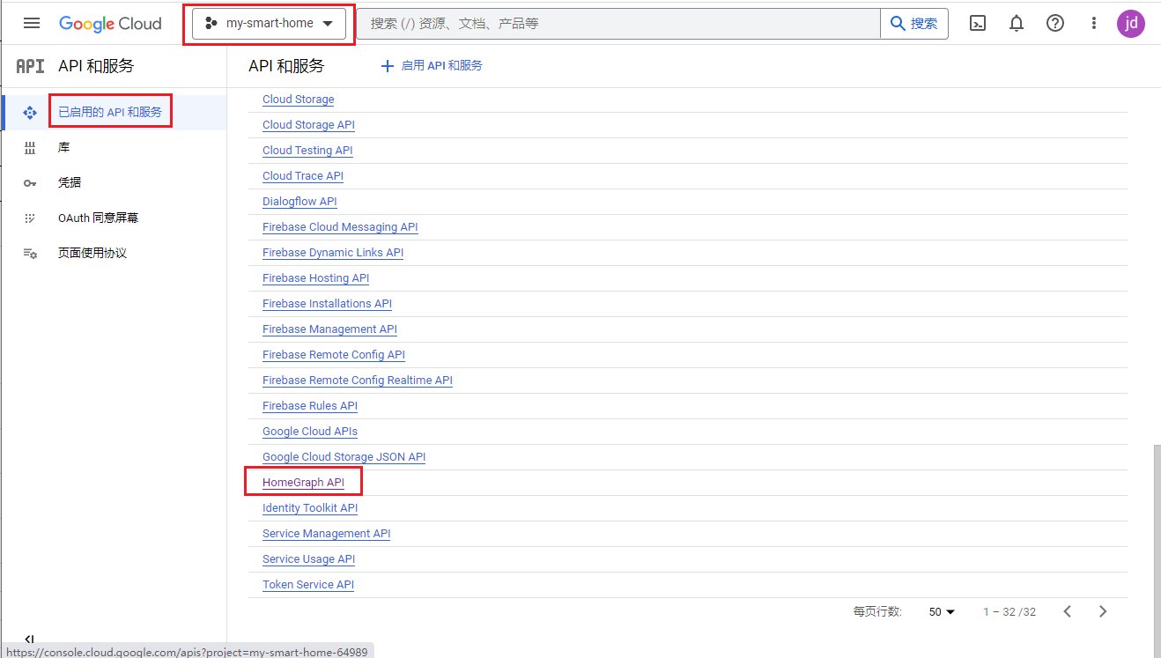Open HomeGraph API link
This screenshot has width=1161, height=658.
pyautogui.click(x=303, y=483)
